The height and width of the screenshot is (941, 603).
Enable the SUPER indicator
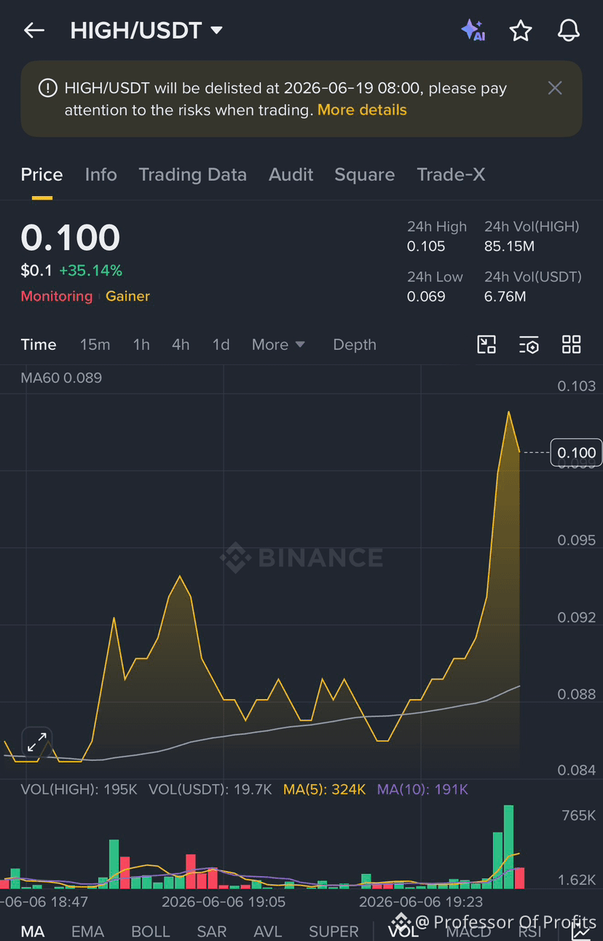(x=334, y=931)
